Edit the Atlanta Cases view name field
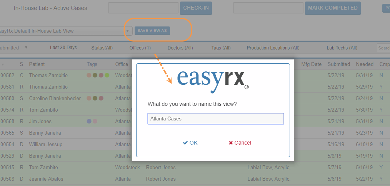 point(216,119)
